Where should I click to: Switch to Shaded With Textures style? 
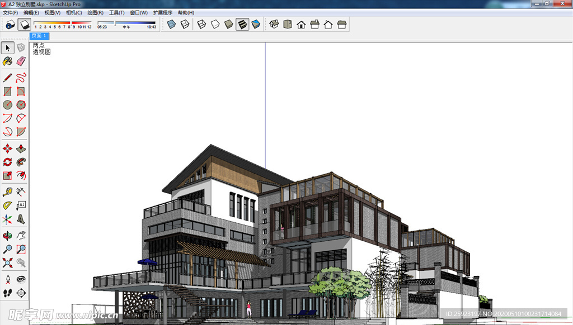point(242,25)
